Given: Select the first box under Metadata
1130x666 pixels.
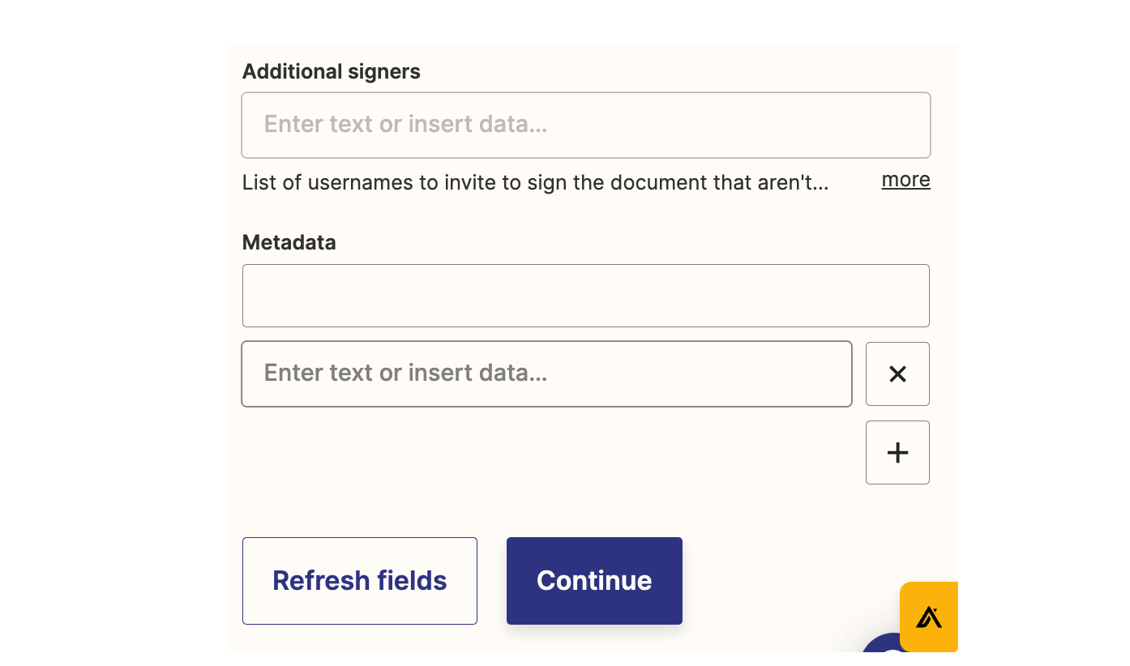Looking at the screenshot, I should point(585,296).
